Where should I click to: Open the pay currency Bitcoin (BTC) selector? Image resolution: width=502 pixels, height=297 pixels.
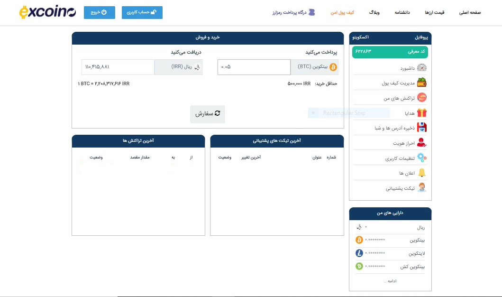pyautogui.click(x=315, y=67)
